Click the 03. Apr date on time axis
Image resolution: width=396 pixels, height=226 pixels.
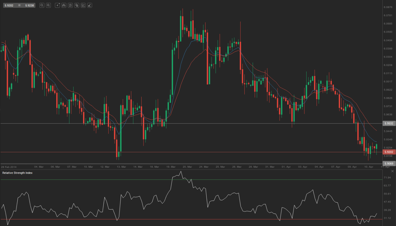303,167
